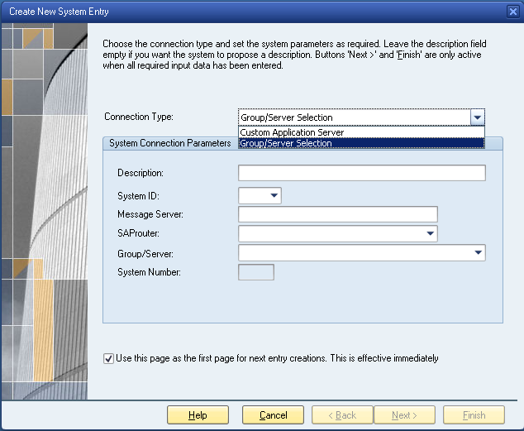Click the Cancel button
Image resolution: width=524 pixels, height=431 pixels.
(273, 415)
